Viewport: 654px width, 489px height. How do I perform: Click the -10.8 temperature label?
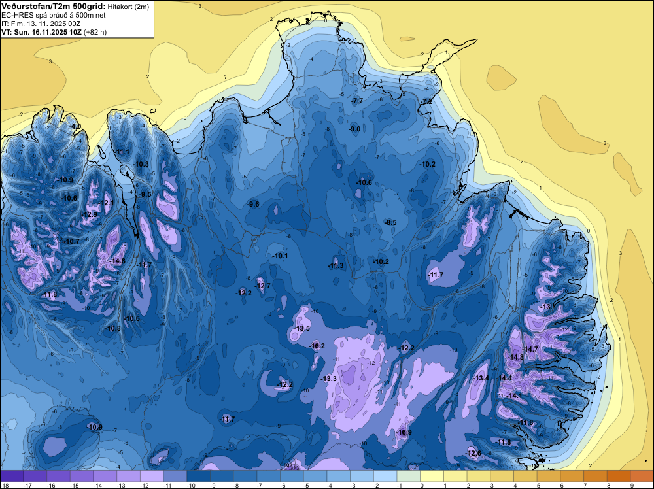tap(112, 328)
